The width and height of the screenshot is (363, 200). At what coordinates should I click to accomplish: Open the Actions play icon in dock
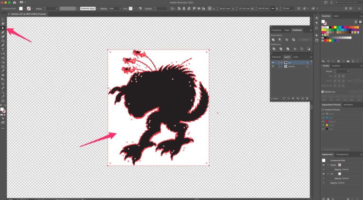pyautogui.click(x=317, y=35)
